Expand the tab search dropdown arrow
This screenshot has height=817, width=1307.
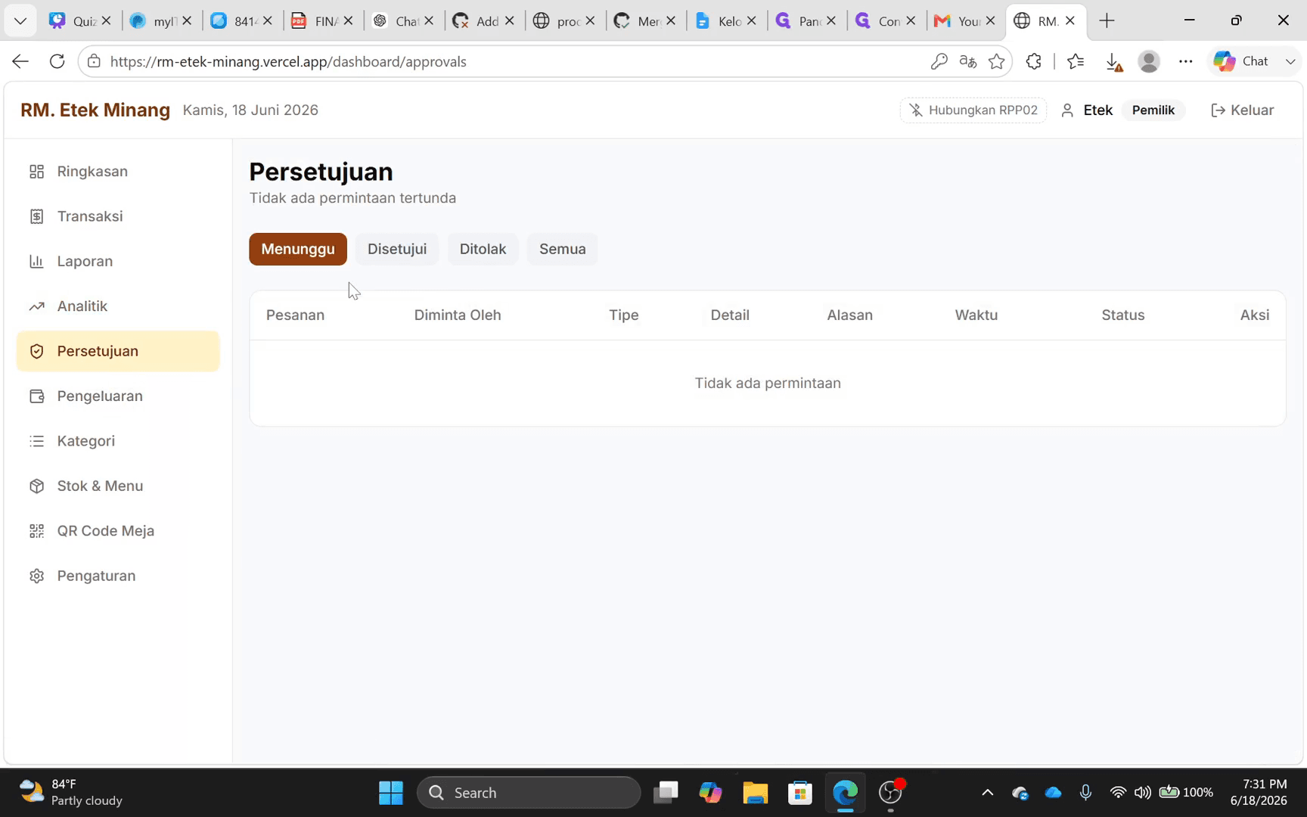tap(20, 20)
